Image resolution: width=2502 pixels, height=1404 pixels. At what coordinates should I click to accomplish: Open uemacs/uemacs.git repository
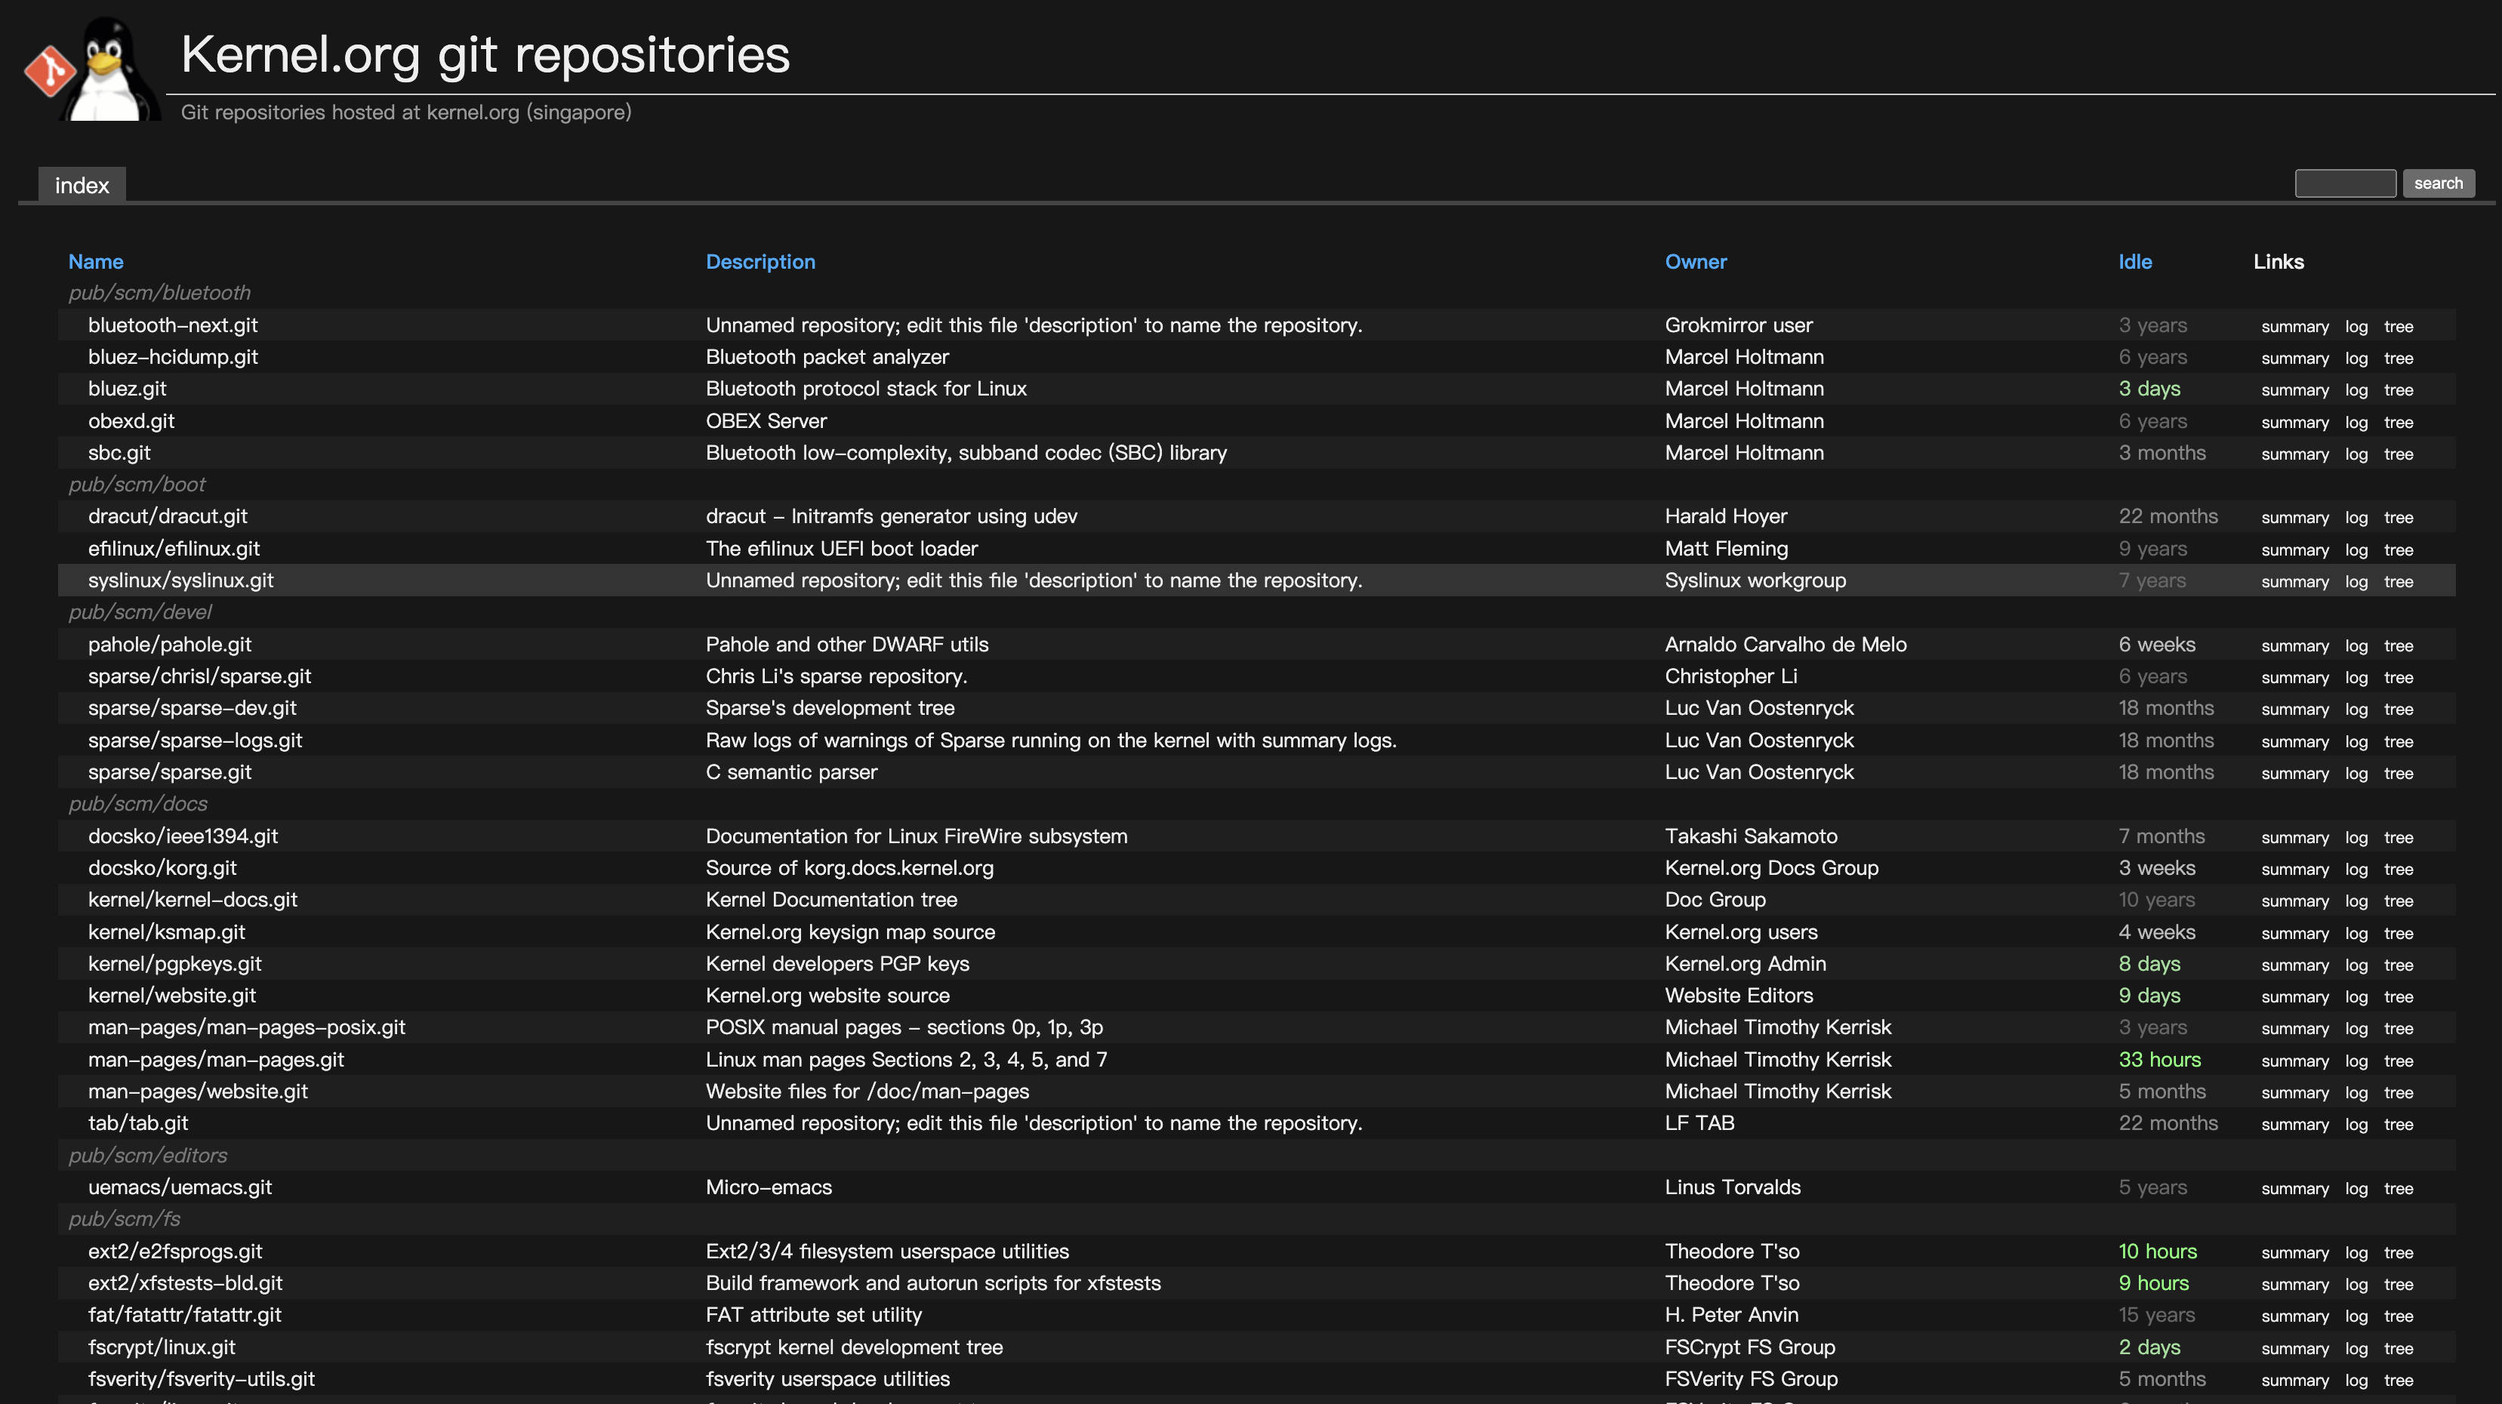pos(180,1187)
